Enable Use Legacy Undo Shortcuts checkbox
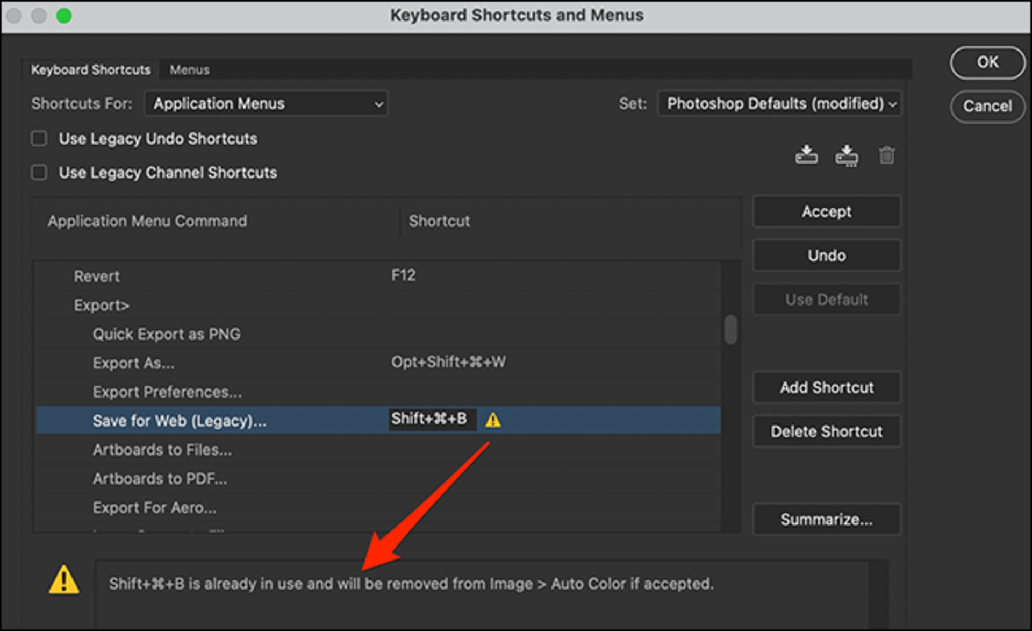Viewport: 1032px width, 631px height. 39,139
